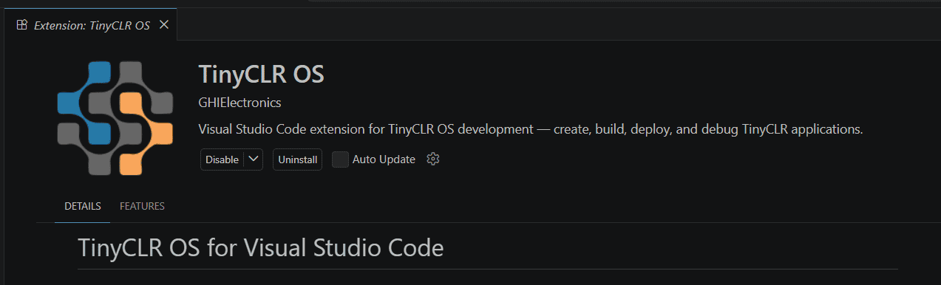Viewport: 941px width, 285px height.
Task: Open the extension settings gear menu
Action: [x=433, y=159]
